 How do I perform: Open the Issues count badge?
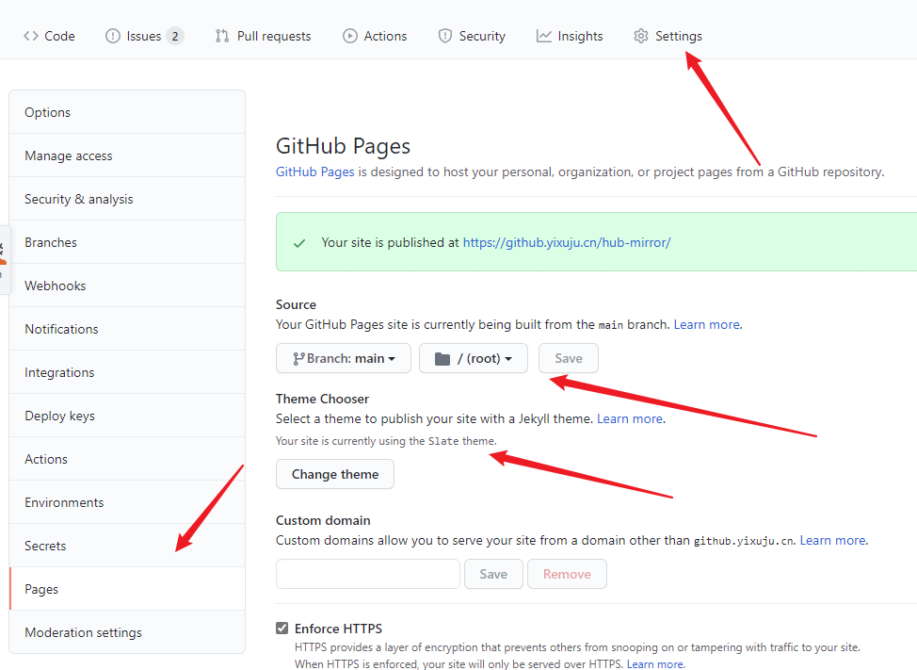pyautogui.click(x=175, y=36)
